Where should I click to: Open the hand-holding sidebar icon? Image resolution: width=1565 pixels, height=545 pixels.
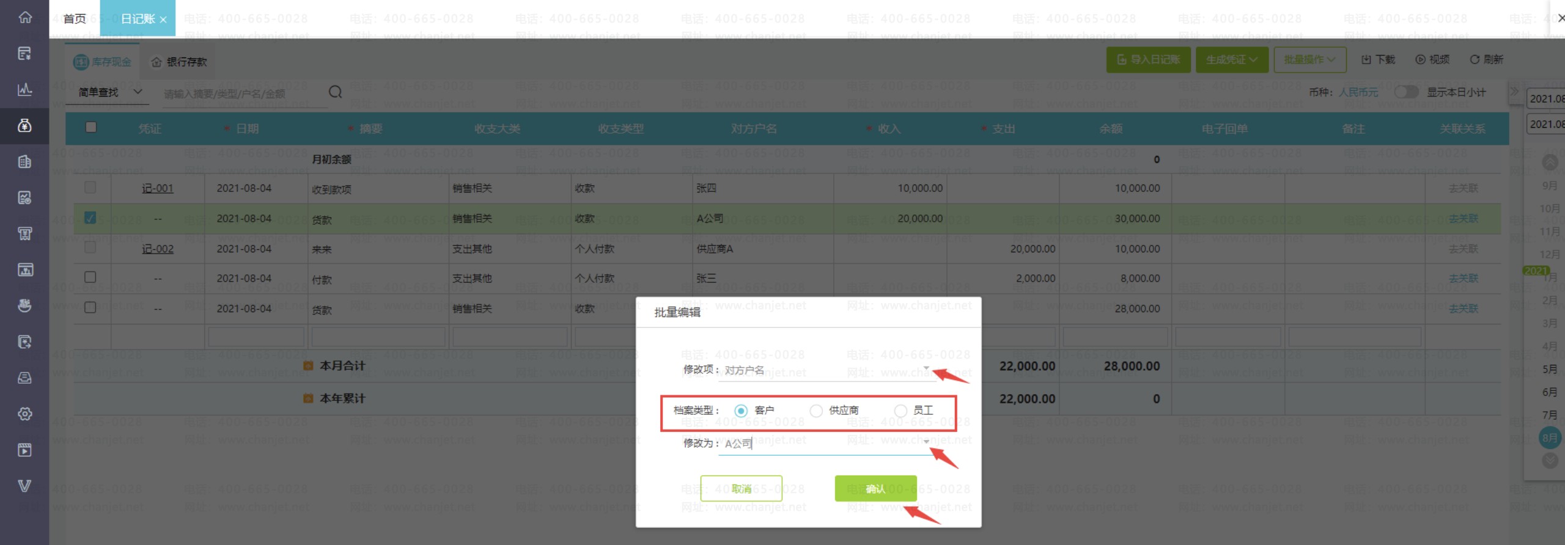pyautogui.click(x=25, y=305)
